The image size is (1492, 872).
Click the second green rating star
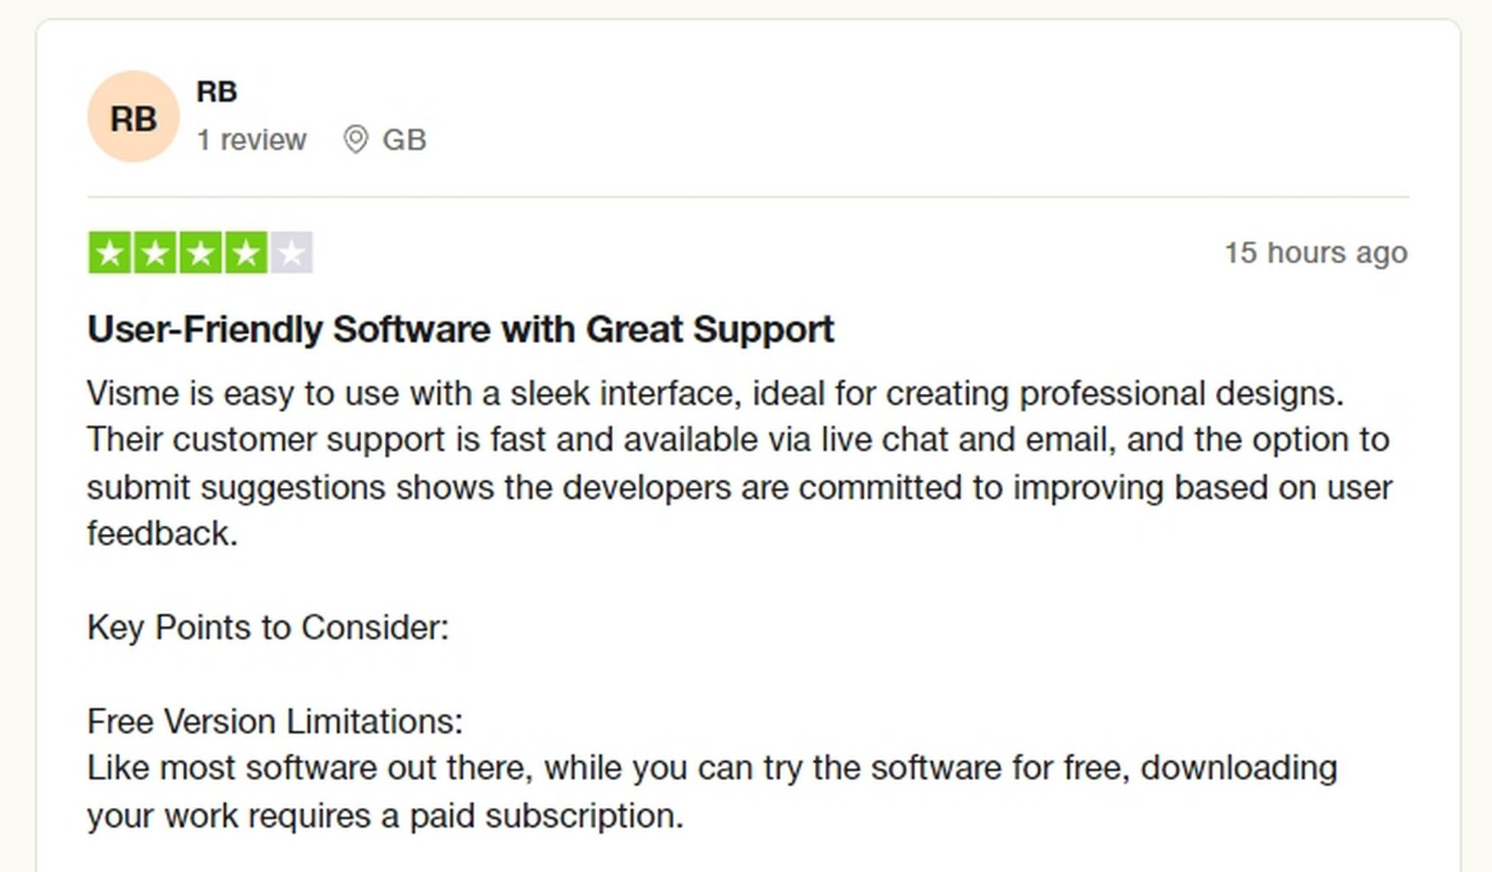155,252
